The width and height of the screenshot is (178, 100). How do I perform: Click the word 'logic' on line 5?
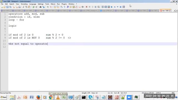12,26
